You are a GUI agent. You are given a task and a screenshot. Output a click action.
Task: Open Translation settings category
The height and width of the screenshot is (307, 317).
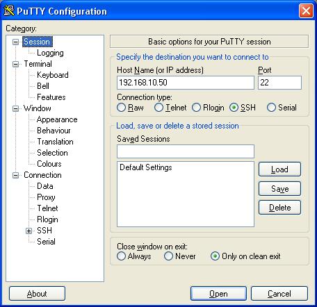click(55, 142)
